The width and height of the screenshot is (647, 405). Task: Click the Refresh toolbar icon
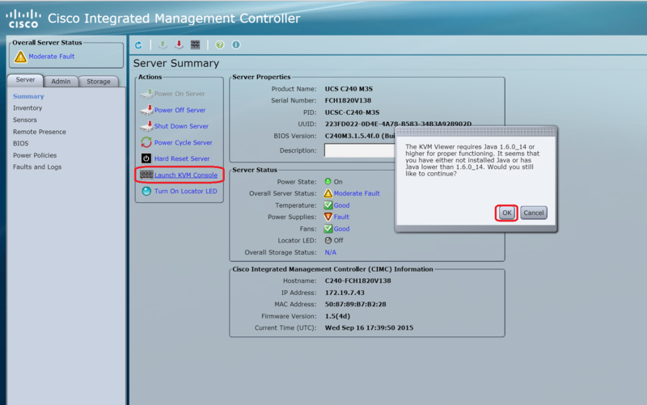[138, 45]
